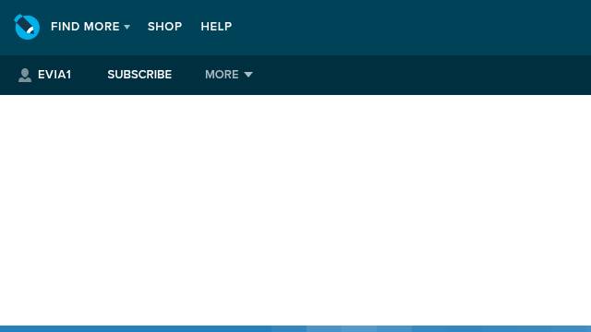Open the HELP link

(x=216, y=27)
